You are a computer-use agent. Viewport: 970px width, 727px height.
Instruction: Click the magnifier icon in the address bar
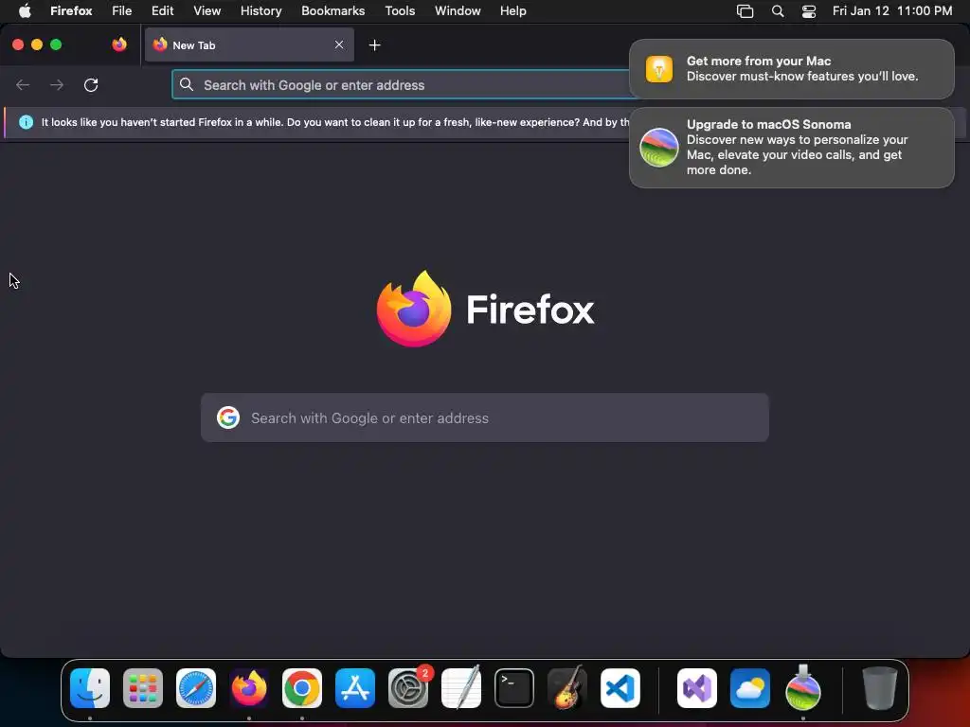click(x=187, y=84)
